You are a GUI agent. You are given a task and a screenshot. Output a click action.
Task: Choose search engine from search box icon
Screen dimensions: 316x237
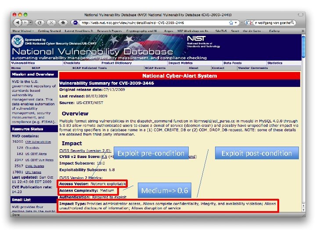[249, 23]
